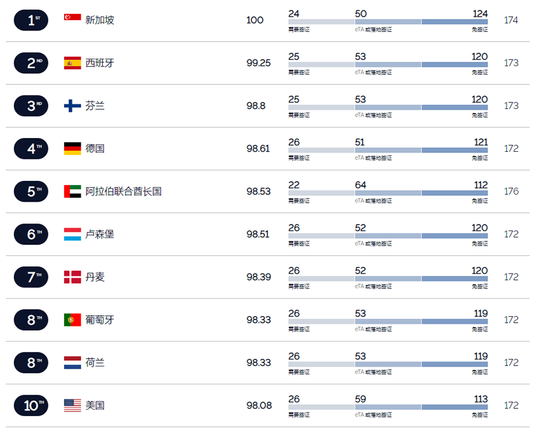Select the 5th rank badge

click(x=31, y=191)
